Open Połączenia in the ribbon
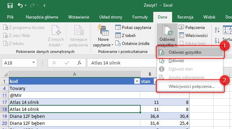This screenshot has height=129, width=232. (192, 28)
